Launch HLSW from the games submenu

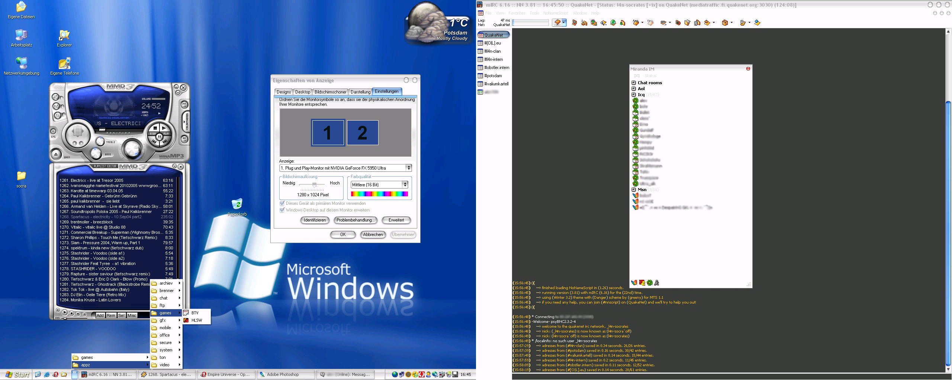point(196,320)
